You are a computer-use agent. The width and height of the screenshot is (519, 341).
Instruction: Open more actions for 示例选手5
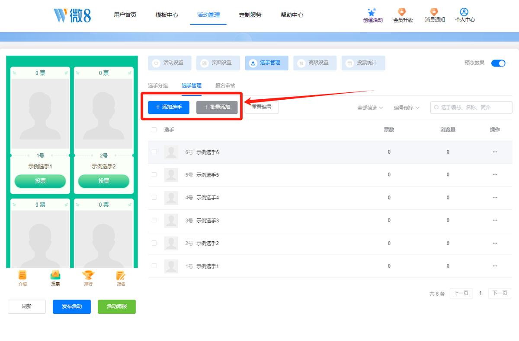(495, 175)
